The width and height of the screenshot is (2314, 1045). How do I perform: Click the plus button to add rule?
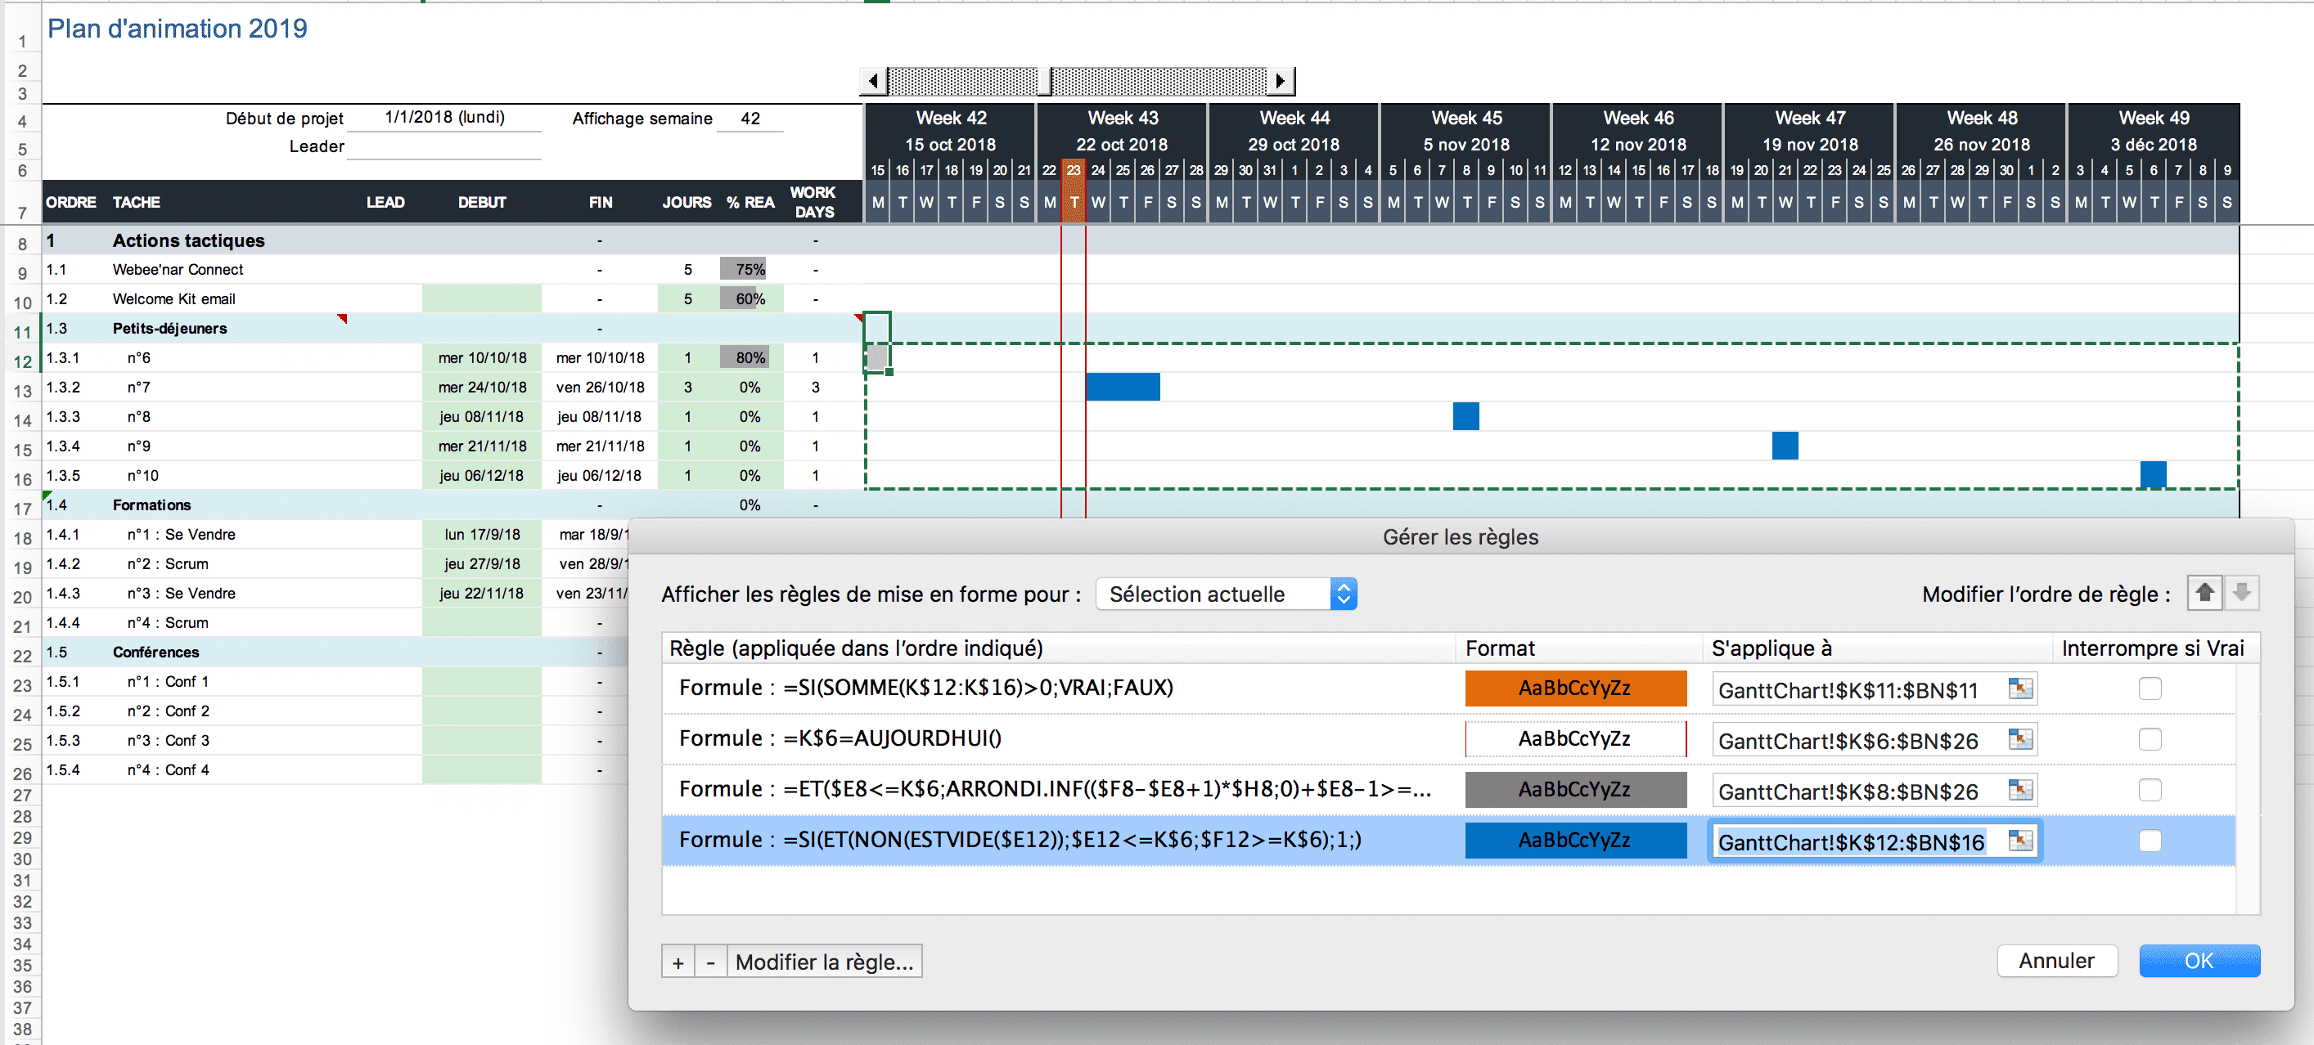coord(678,962)
